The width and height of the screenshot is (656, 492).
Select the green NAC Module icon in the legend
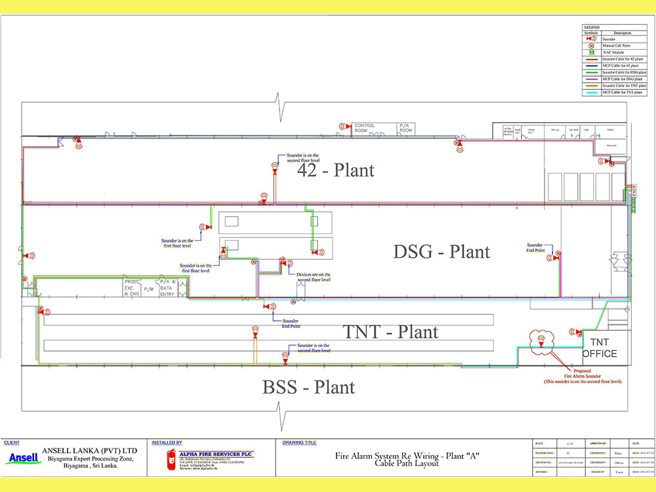tap(592, 52)
